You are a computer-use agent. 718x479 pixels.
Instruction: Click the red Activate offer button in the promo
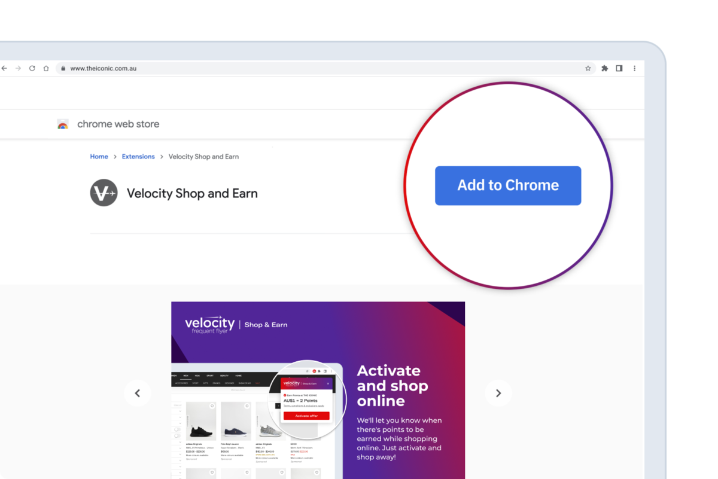click(x=306, y=416)
